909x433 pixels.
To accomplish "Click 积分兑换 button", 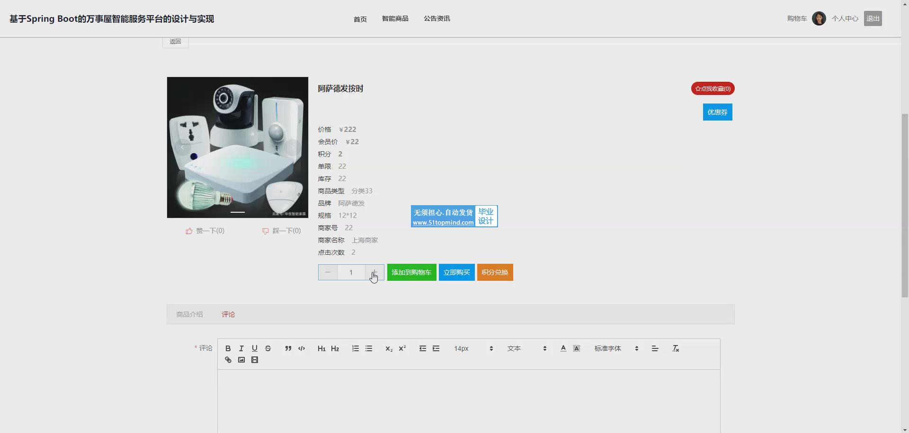I will pos(495,272).
